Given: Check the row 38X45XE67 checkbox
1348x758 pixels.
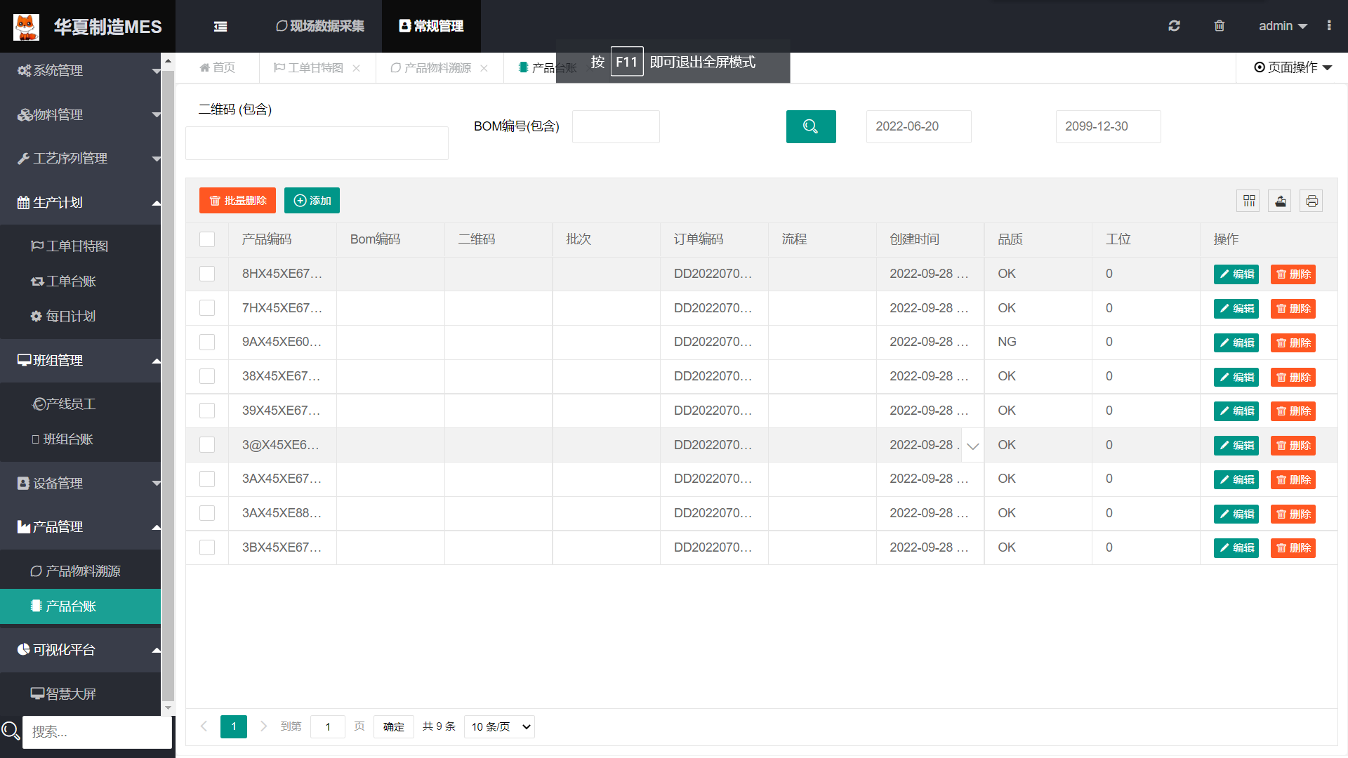Looking at the screenshot, I should pos(207,376).
